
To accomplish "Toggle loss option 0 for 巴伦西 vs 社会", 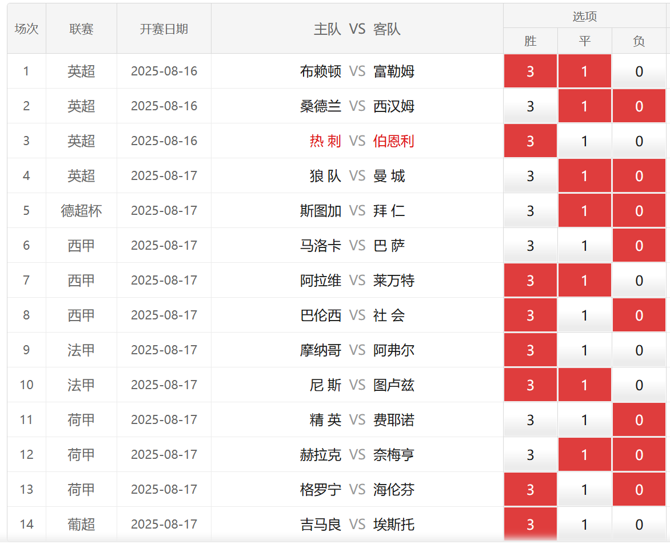I will (639, 315).
